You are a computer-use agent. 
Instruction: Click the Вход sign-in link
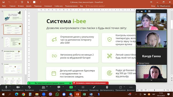[x=153, y=6]
